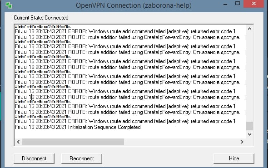Click the log scroll down arrow

249,134
